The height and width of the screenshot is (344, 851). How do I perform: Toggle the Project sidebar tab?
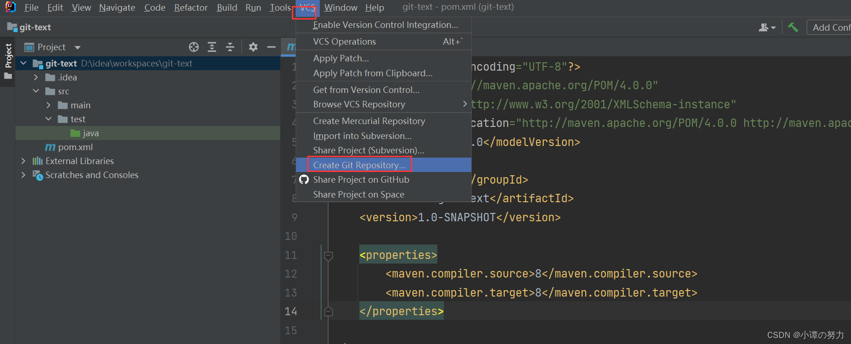tap(8, 61)
